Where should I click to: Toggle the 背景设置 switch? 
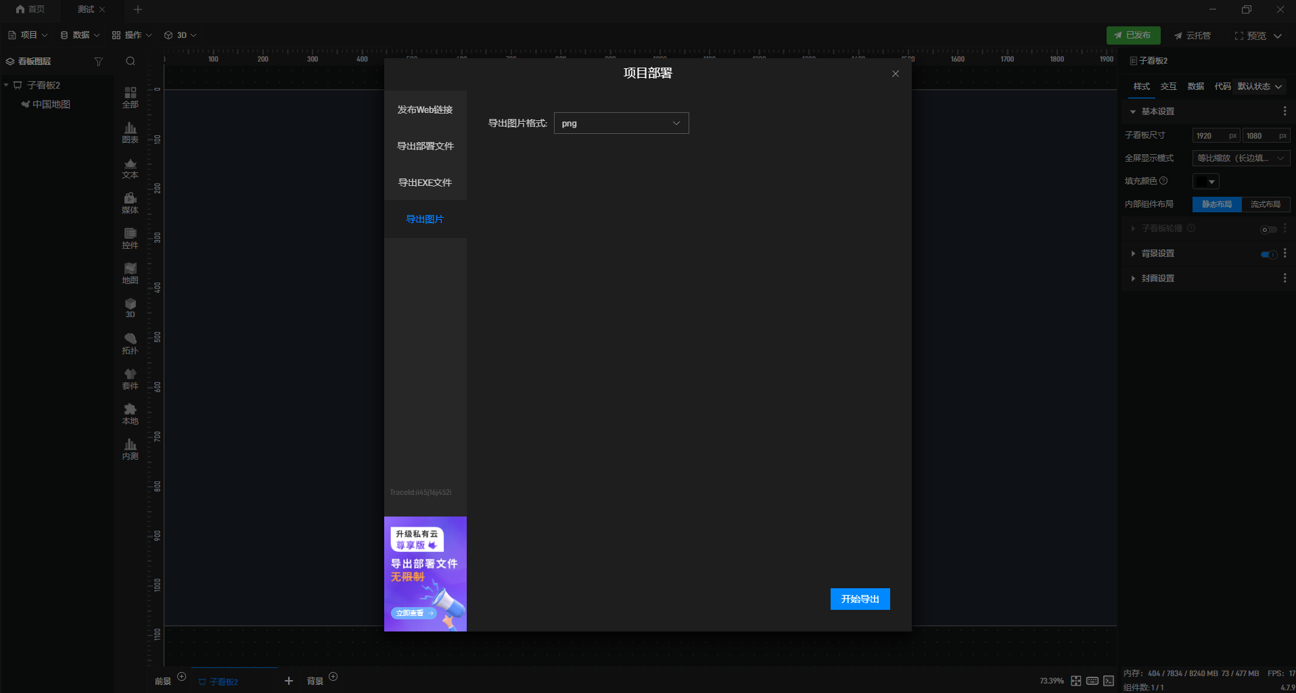[x=1268, y=254]
